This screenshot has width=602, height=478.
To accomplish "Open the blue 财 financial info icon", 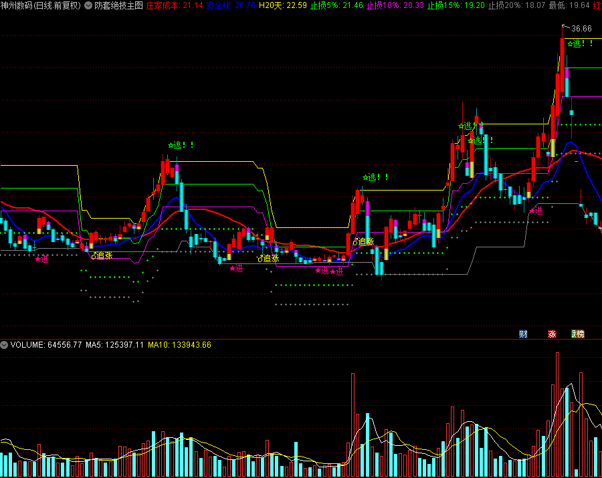I will click(523, 334).
